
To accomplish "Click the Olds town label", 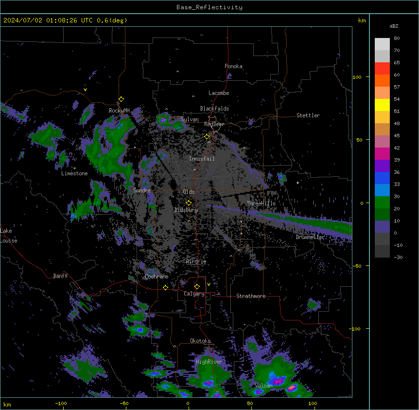I will [x=189, y=192].
